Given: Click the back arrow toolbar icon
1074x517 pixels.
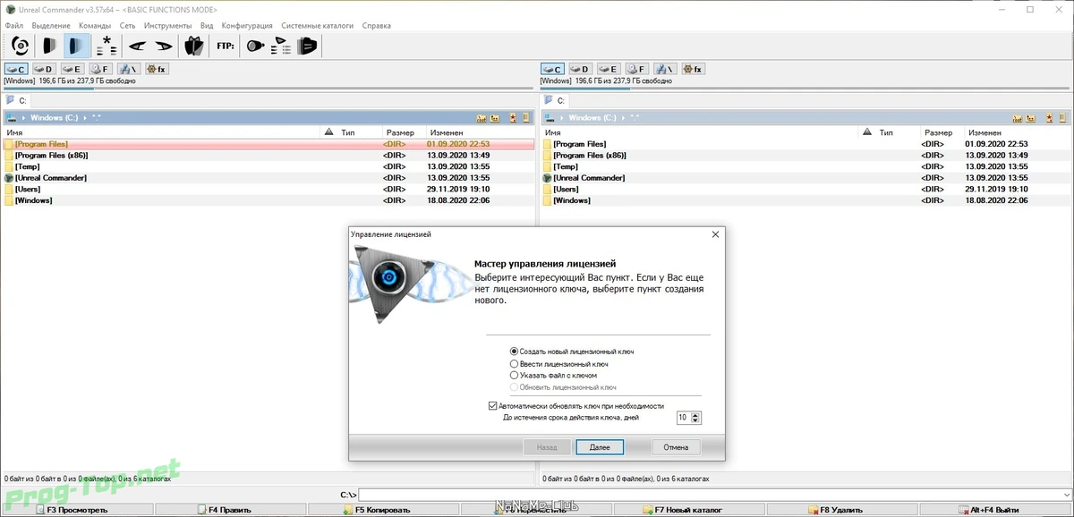Looking at the screenshot, I should pos(137,46).
